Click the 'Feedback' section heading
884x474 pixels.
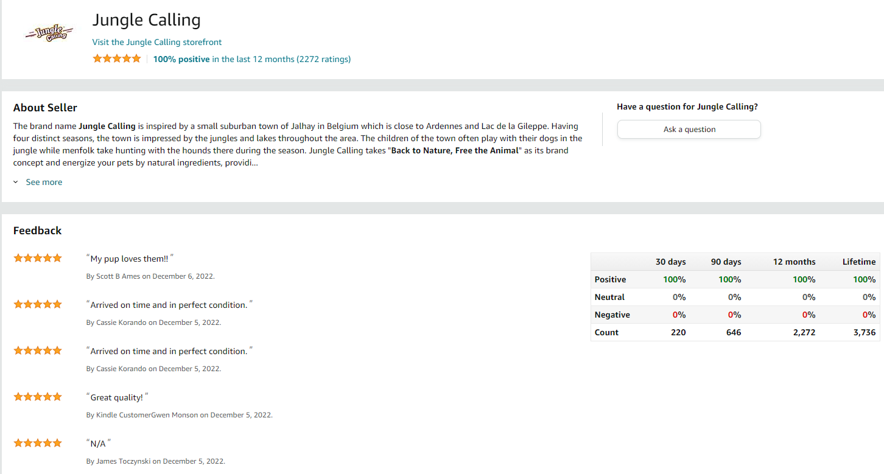(37, 231)
